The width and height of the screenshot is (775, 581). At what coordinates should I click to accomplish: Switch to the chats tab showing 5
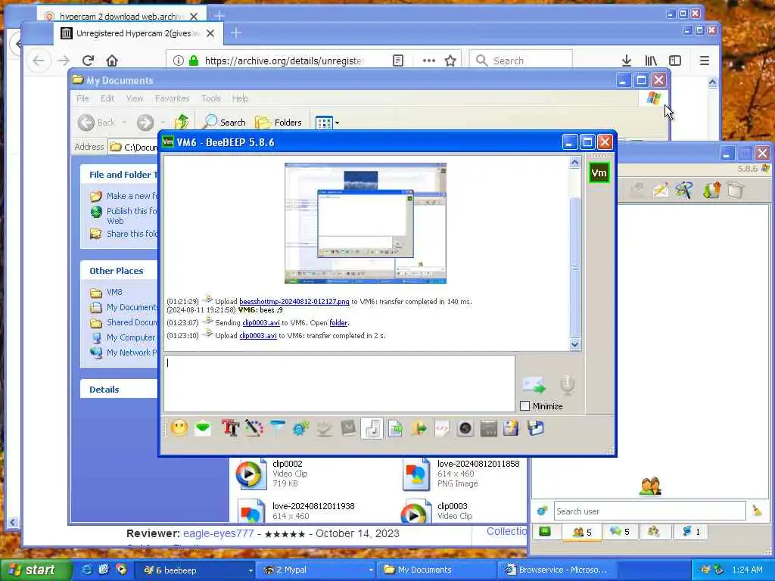(x=619, y=532)
